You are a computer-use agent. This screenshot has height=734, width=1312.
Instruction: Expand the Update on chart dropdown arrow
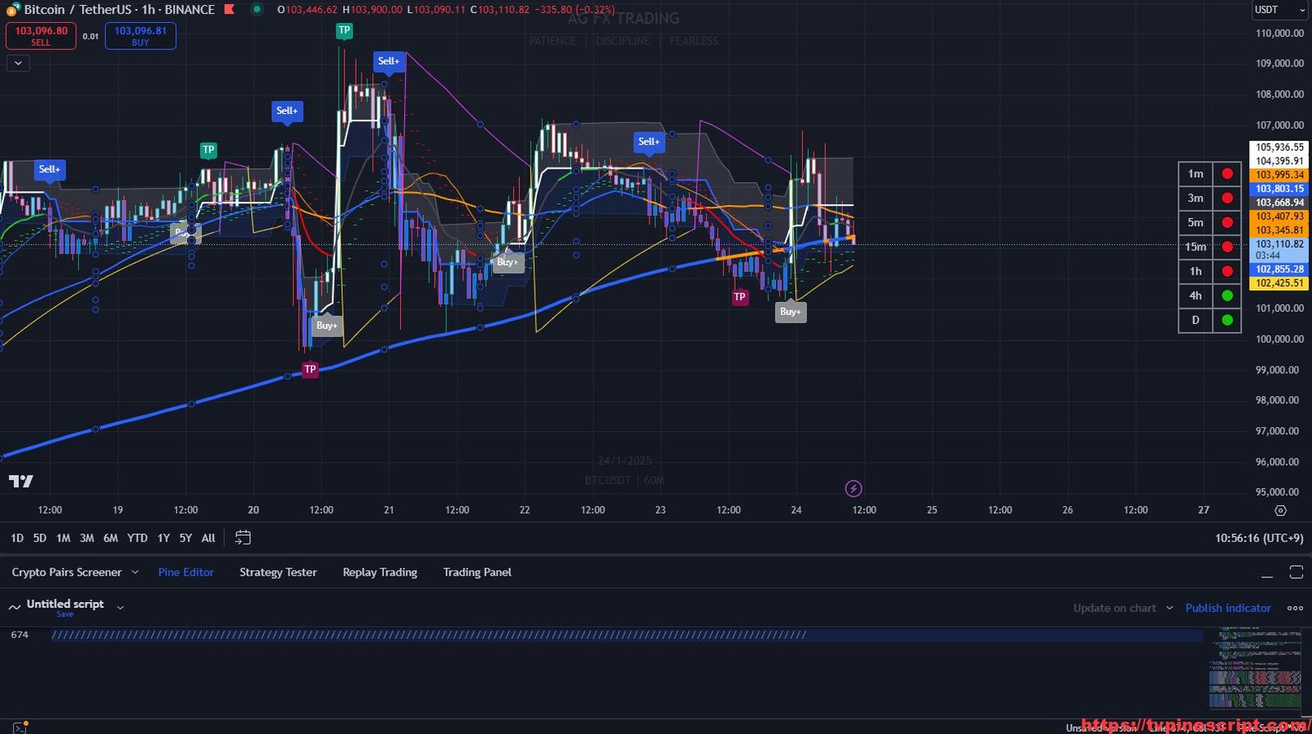coord(1169,608)
